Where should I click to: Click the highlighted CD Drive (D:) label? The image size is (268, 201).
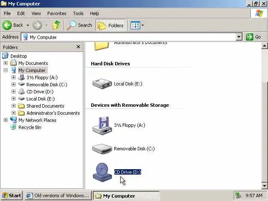coord(128,172)
